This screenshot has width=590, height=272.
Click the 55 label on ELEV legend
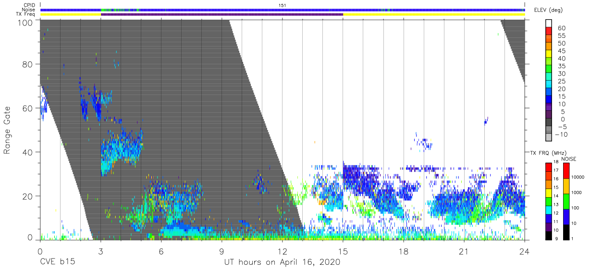tap(561, 35)
